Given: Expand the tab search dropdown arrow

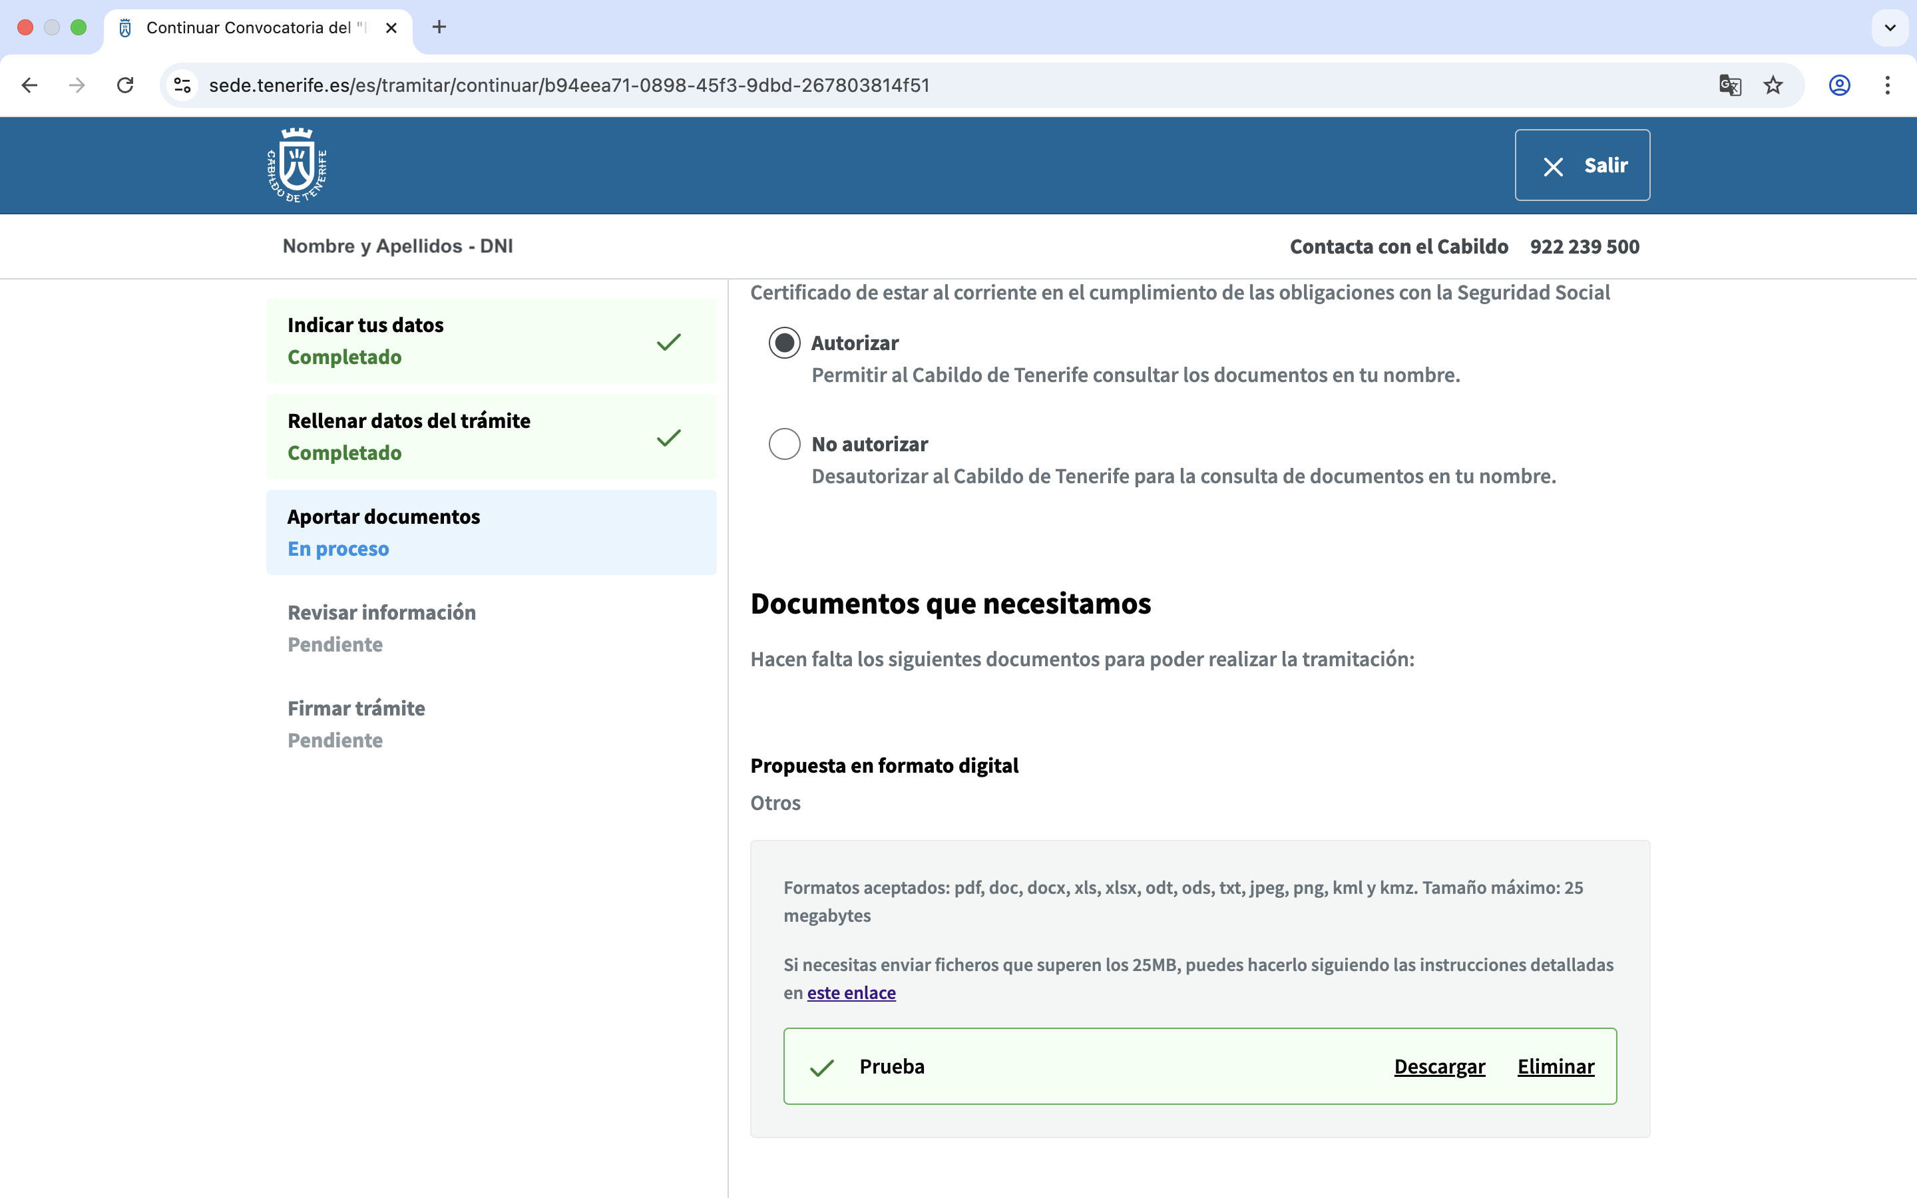Looking at the screenshot, I should tap(1889, 28).
